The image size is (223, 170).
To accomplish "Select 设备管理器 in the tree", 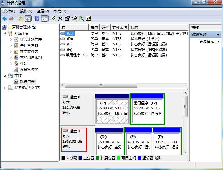I will (x=29, y=70).
